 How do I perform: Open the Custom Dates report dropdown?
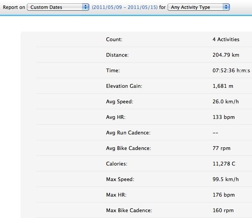point(58,7)
